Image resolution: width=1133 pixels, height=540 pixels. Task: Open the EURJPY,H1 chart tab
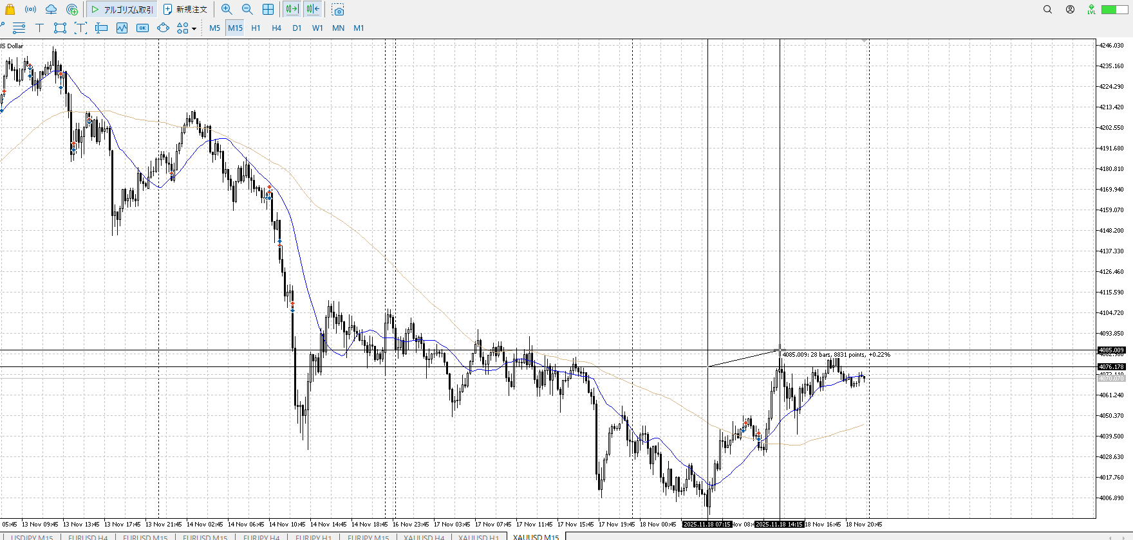pos(313,537)
